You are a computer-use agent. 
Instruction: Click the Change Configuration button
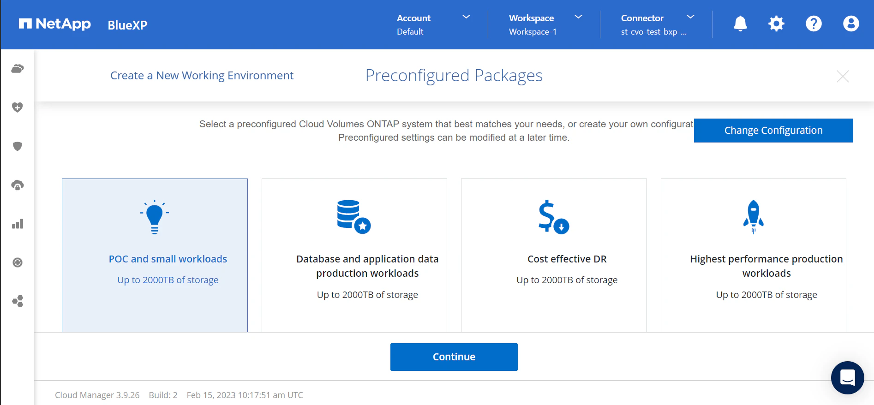click(773, 131)
